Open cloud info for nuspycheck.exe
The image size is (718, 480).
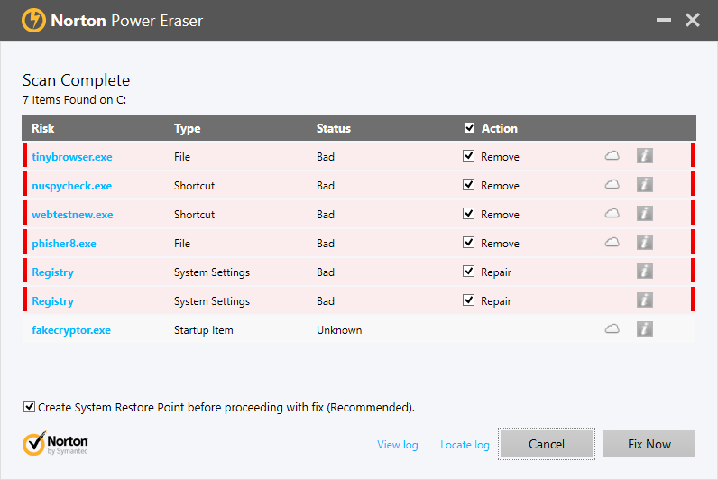(x=612, y=185)
